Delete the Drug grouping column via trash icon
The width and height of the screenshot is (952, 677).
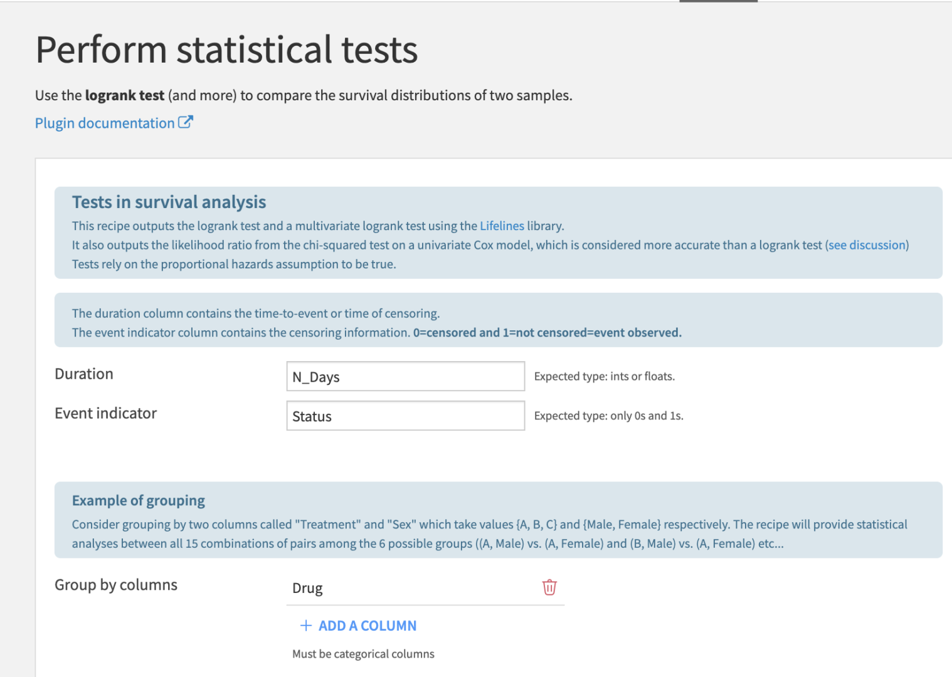[x=549, y=587]
